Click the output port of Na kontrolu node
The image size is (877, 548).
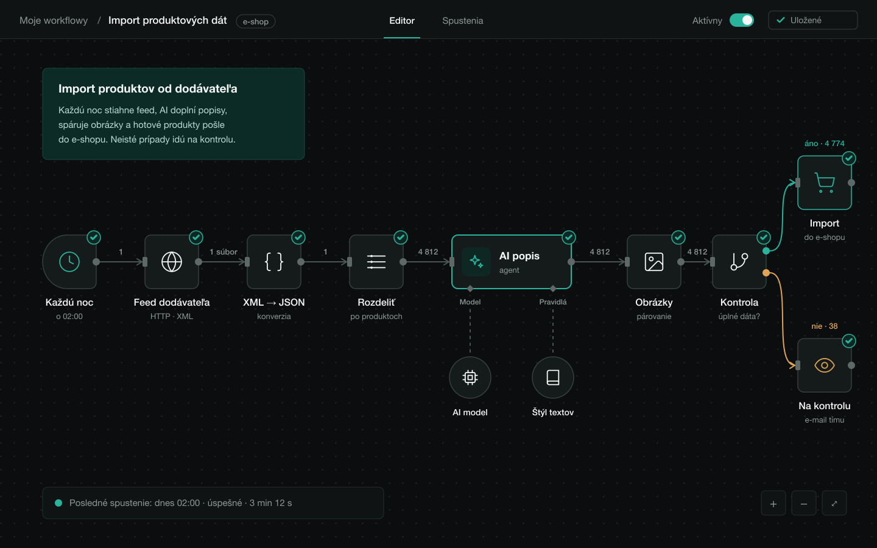[851, 365]
